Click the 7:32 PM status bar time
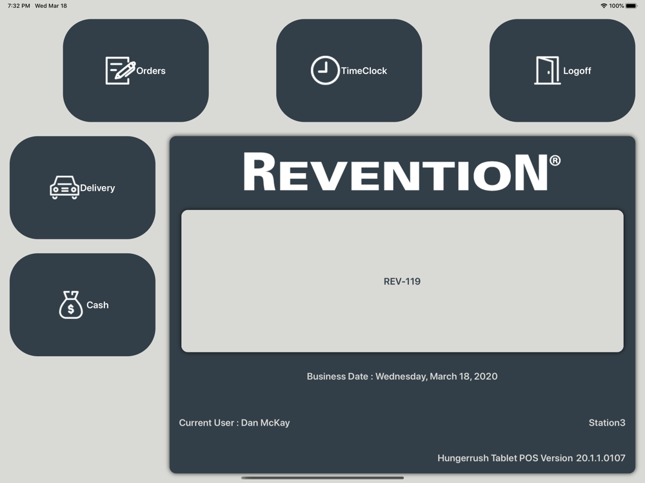The image size is (645, 483). [19, 6]
